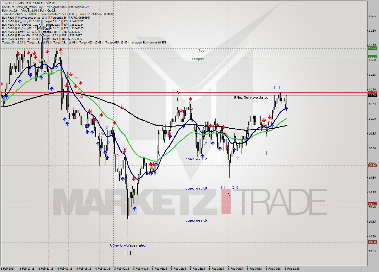The width and height of the screenshot is (379, 272).
Task: Click the 10.90 price scale value
Action: coord(372,148)
